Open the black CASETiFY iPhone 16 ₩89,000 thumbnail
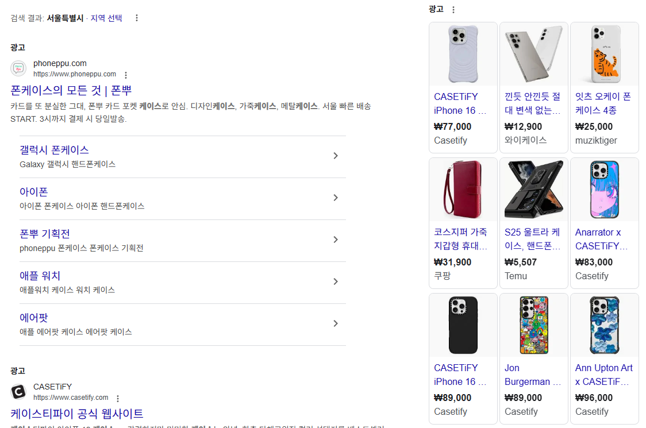This screenshot has height=428, width=646. (463, 325)
